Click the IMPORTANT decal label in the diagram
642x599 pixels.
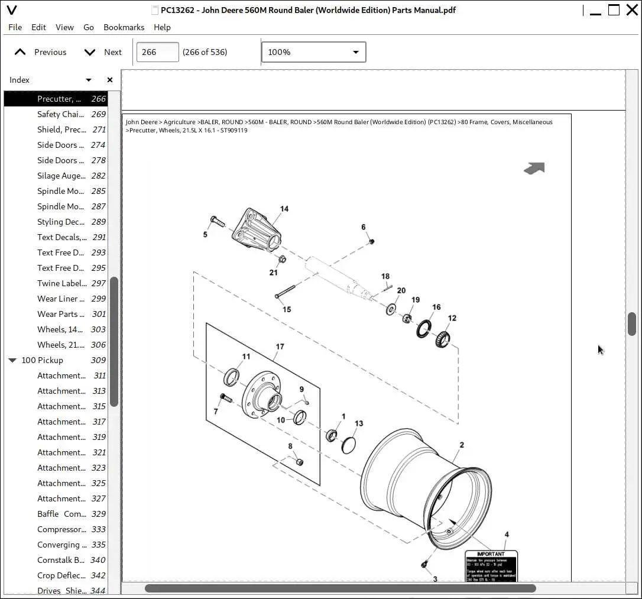pyautogui.click(x=491, y=566)
